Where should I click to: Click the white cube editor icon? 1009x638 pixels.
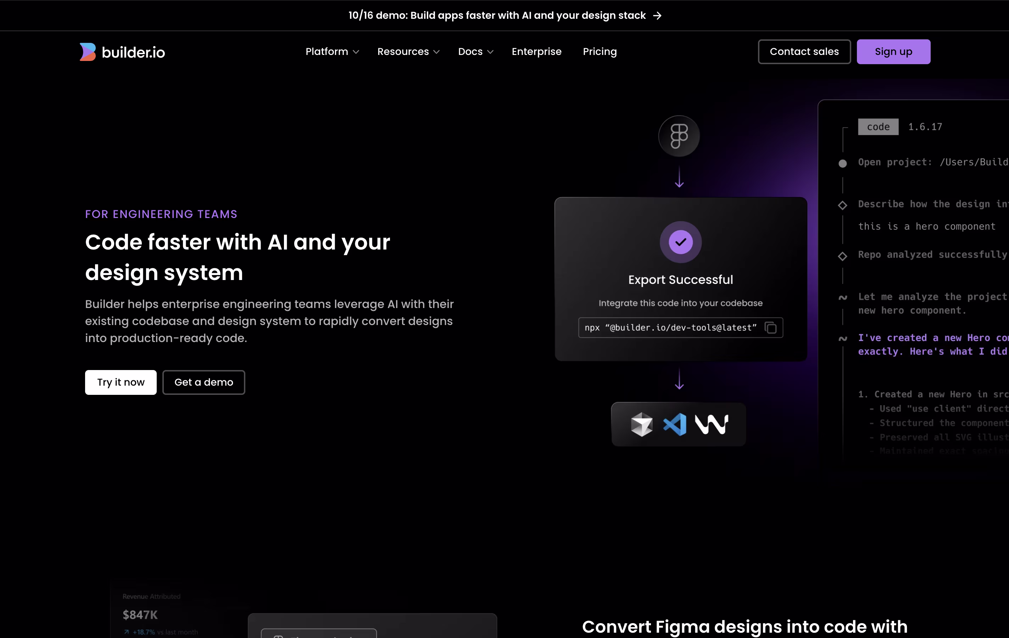(x=641, y=424)
